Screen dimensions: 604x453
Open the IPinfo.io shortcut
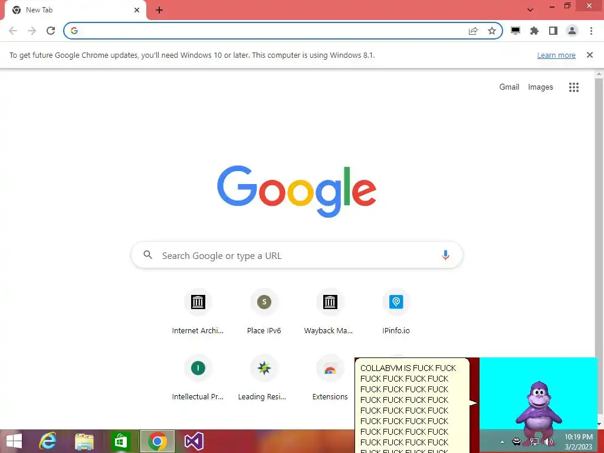click(396, 312)
